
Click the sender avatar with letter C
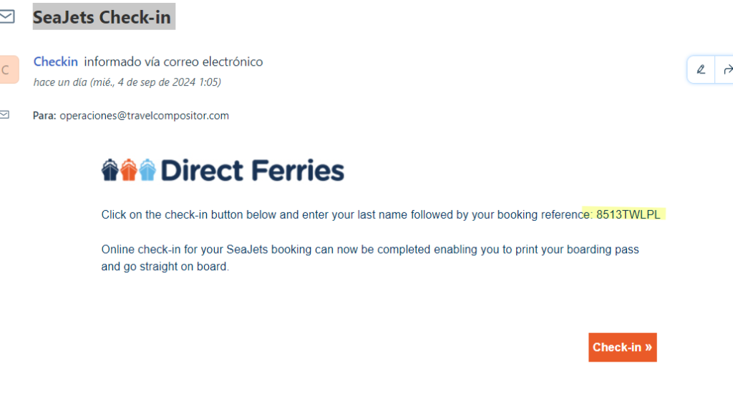7,69
